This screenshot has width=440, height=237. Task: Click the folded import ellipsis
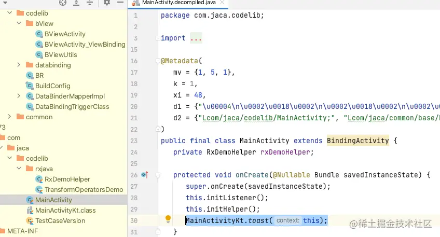[196, 38]
